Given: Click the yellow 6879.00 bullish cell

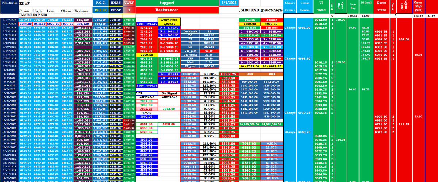Looking at the screenshot, I should [x=249, y=23].
